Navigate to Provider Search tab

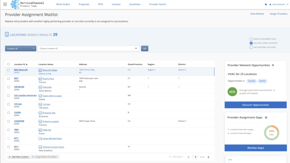point(157,5)
